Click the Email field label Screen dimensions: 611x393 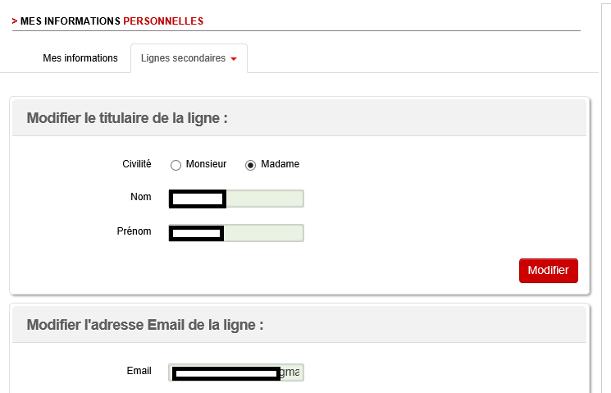pyautogui.click(x=139, y=371)
